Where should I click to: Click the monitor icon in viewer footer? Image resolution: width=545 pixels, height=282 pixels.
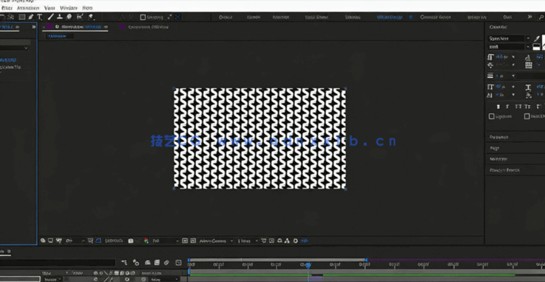[51, 241]
